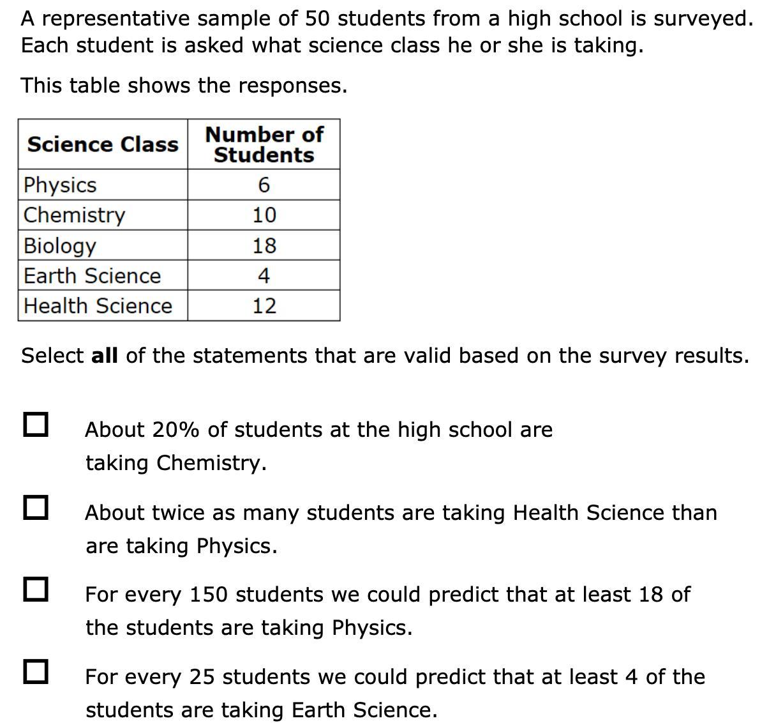The width and height of the screenshot is (776, 723).
Task: Check the box for 20% Chemistry statement
Action: (x=36, y=424)
